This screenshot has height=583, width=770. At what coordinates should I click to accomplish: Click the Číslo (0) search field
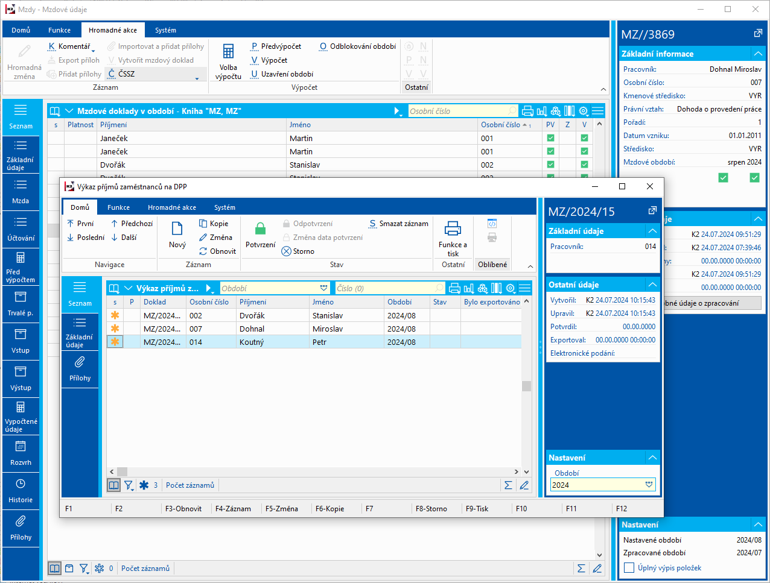(390, 288)
